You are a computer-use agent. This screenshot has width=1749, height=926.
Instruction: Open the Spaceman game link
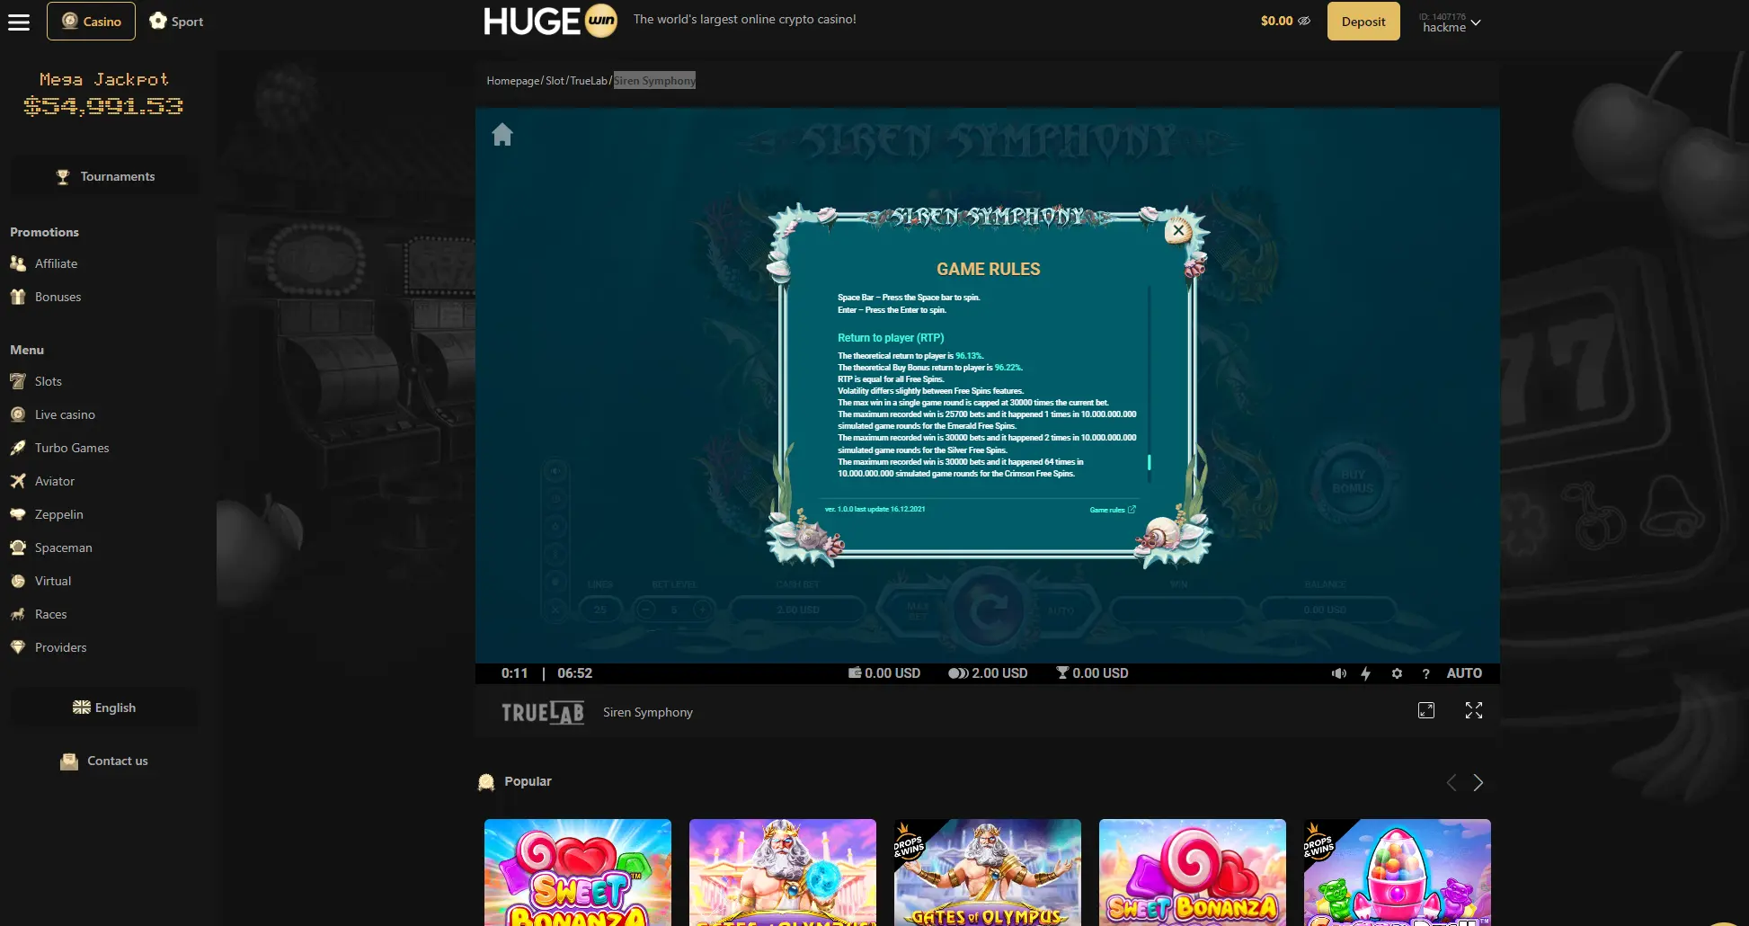63,548
